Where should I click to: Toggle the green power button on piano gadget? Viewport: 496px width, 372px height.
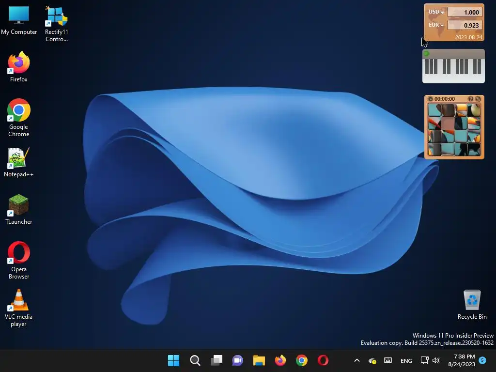tap(426, 53)
